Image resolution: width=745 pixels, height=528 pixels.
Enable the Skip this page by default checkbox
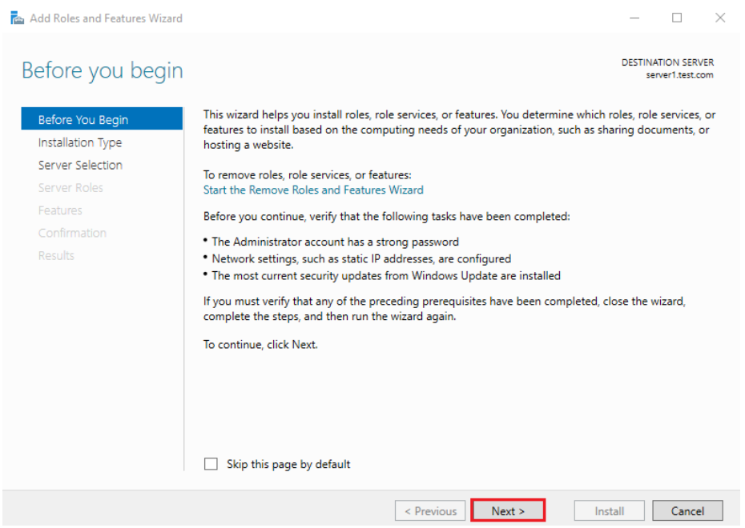pos(211,464)
